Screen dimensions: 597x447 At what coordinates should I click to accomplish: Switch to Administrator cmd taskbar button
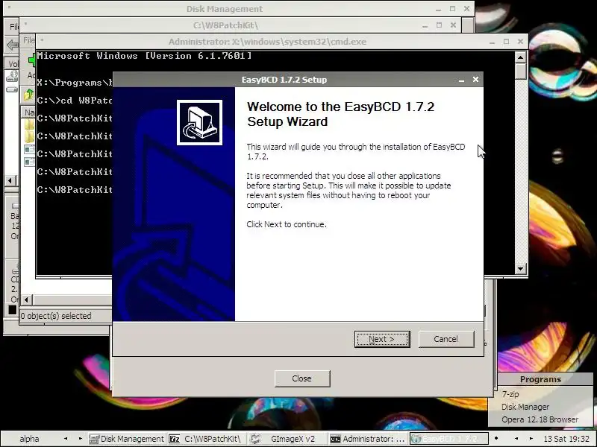tap(367, 439)
